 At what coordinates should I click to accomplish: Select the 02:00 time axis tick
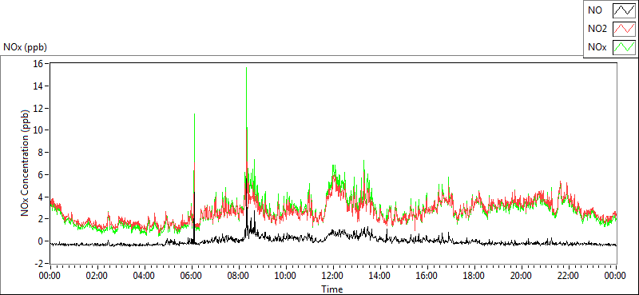(x=97, y=276)
